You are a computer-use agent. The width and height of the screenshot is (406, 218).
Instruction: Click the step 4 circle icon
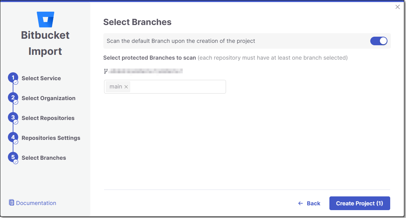coord(13,137)
